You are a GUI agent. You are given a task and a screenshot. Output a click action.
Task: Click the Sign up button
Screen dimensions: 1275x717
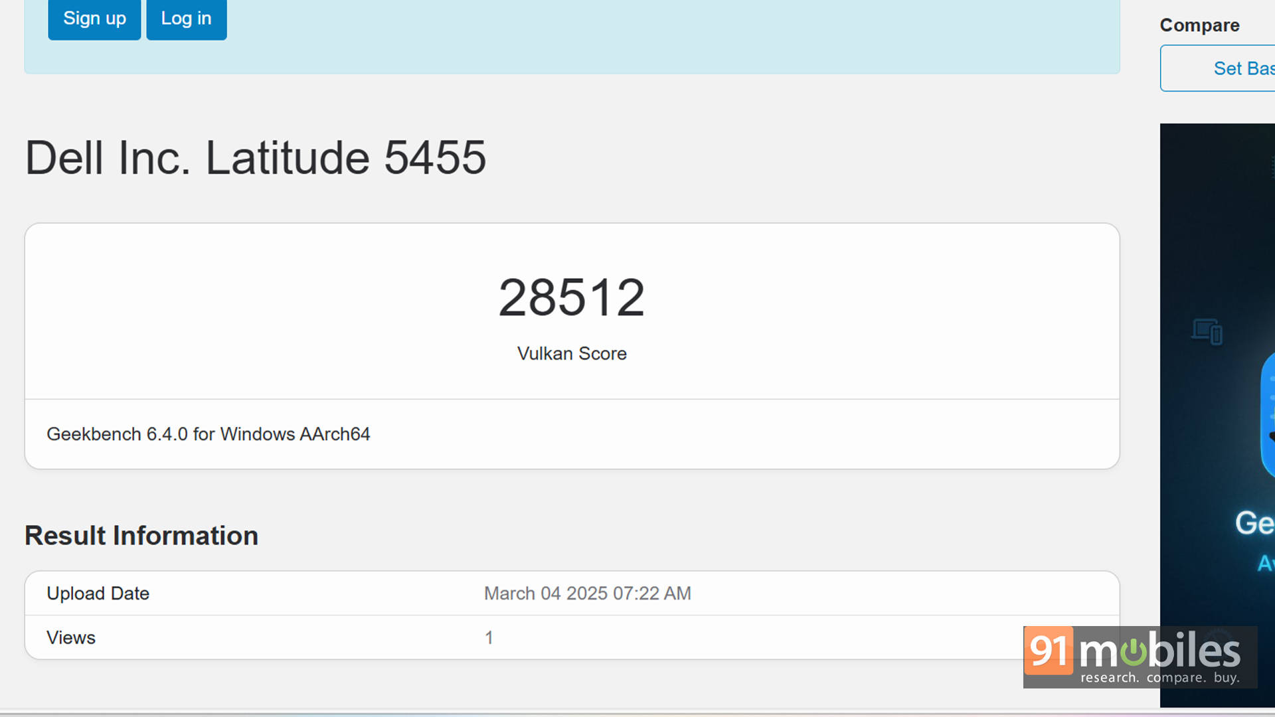[x=94, y=19]
